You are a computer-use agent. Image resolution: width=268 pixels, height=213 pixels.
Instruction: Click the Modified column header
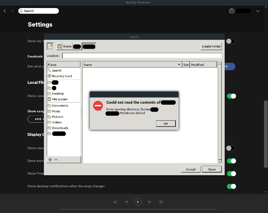[203, 65]
